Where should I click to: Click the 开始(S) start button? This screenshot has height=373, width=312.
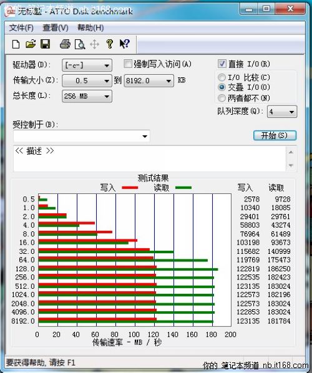click(275, 135)
